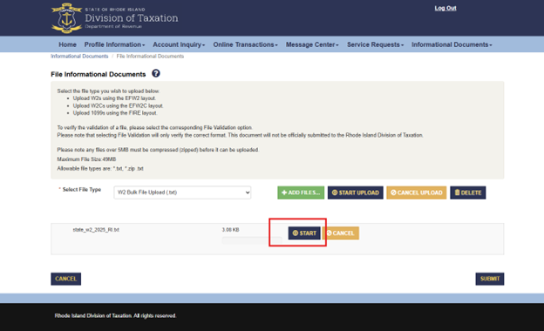This screenshot has width=544, height=331.
Task: Click the Log Out link
Action: tap(445, 8)
